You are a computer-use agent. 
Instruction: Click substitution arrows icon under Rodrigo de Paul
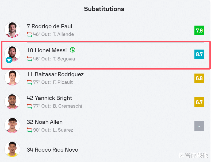click(29, 34)
